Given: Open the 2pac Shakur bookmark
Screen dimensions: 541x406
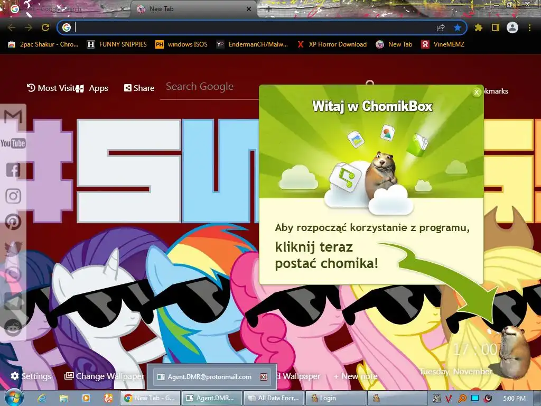Looking at the screenshot, I should pos(43,44).
